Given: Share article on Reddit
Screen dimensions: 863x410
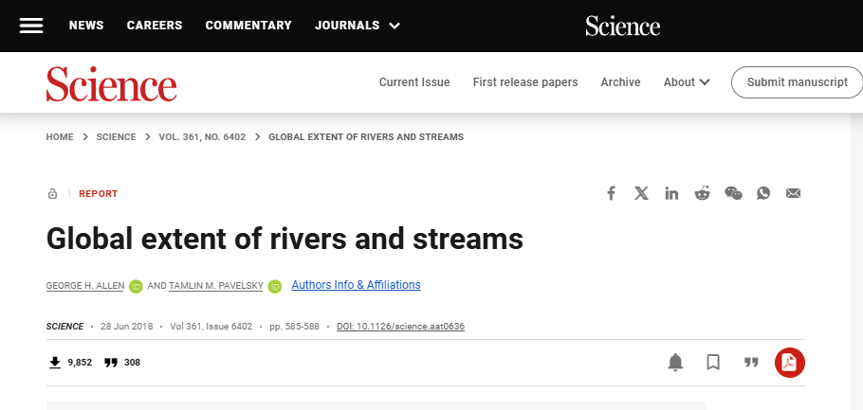Looking at the screenshot, I should coord(703,193).
